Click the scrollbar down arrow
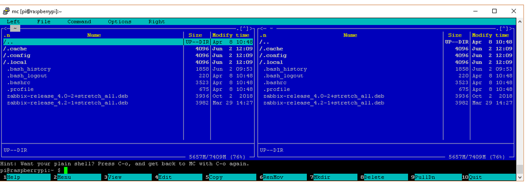 pyautogui.click(x=521, y=177)
